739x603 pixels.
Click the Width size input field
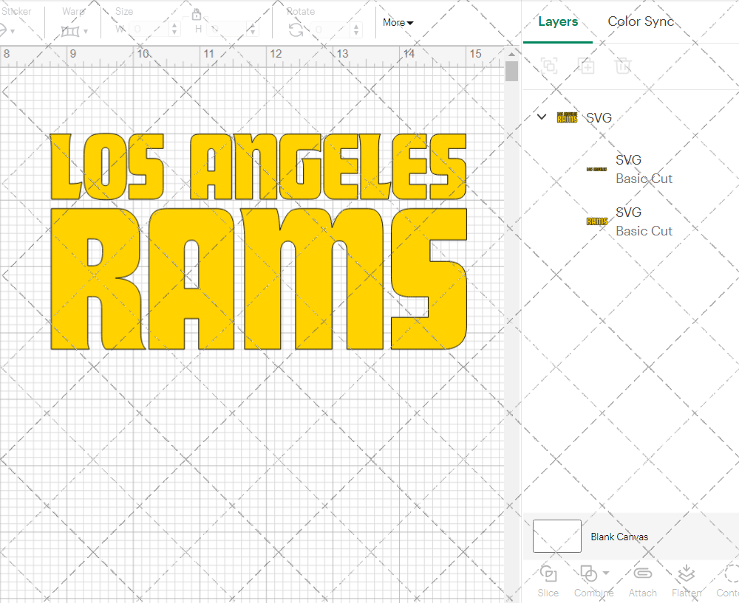149,30
